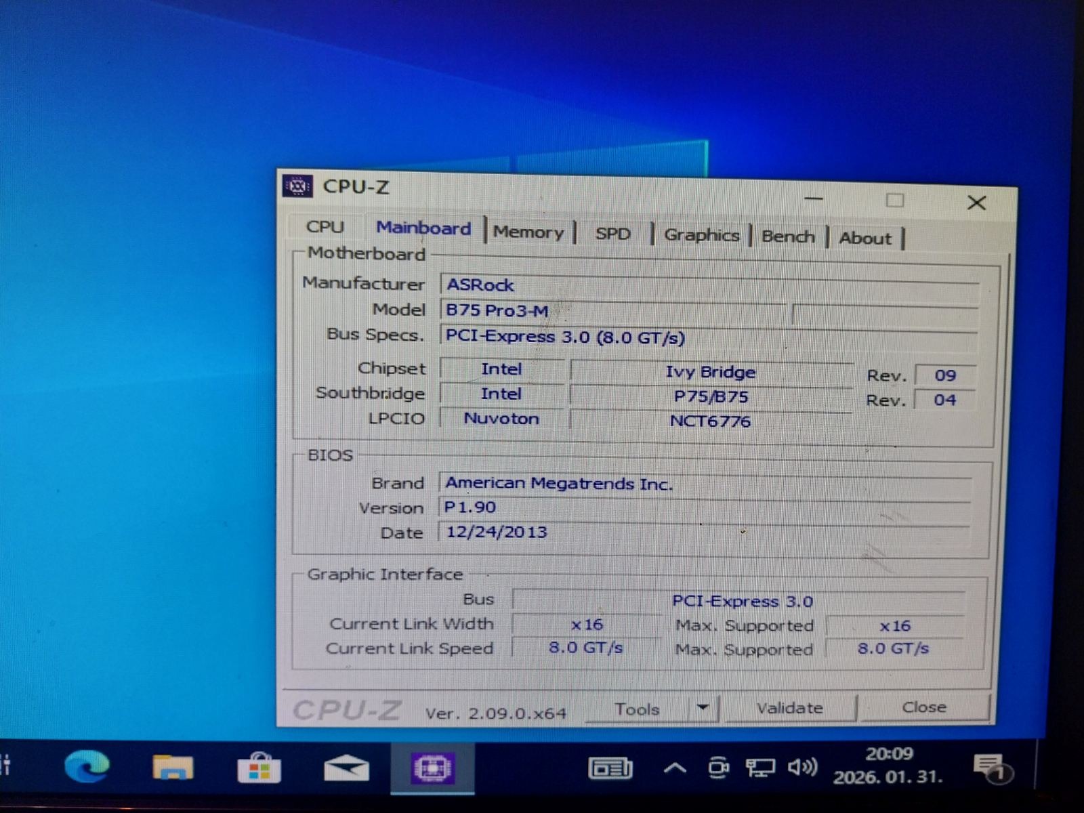The image size is (1084, 813).
Task: Close CPU-Z with the title bar X
Action: [976, 203]
